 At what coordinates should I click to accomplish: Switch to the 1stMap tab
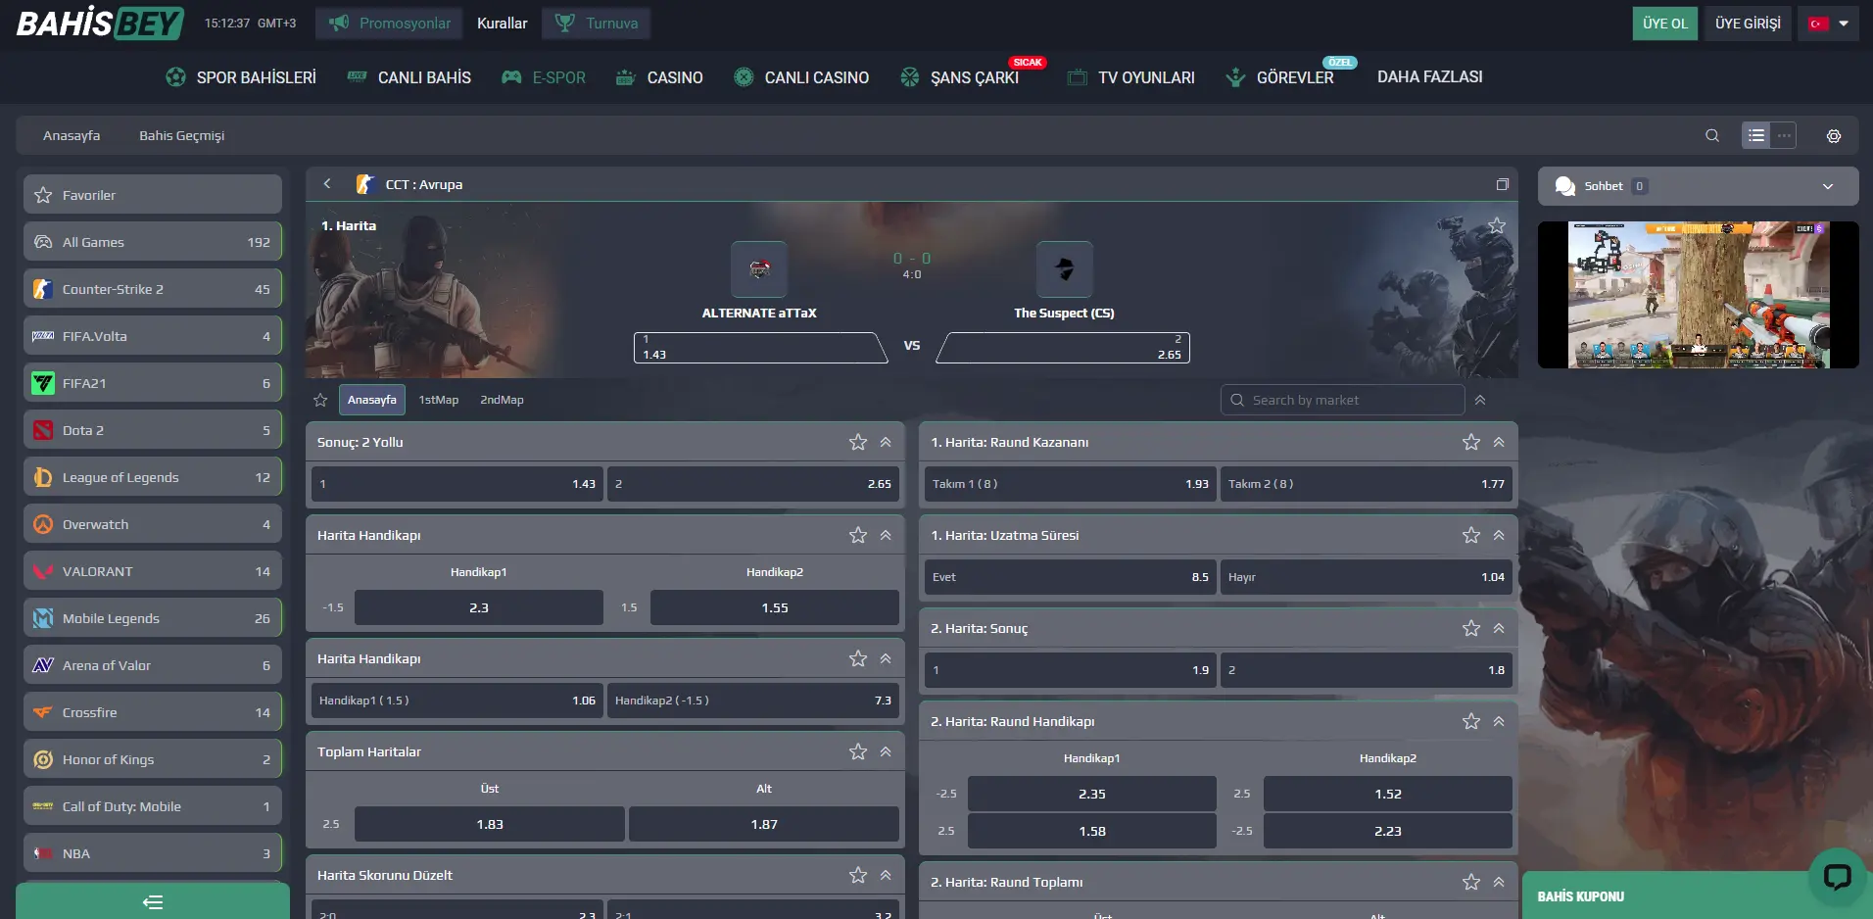pyautogui.click(x=439, y=400)
